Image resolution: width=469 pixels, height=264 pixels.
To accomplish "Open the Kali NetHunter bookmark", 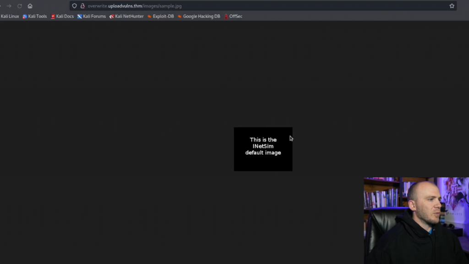I will tap(126, 16).
